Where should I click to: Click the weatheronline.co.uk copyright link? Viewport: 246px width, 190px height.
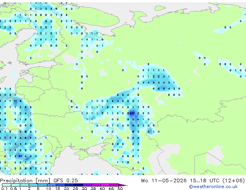click(x=213, y=187)
